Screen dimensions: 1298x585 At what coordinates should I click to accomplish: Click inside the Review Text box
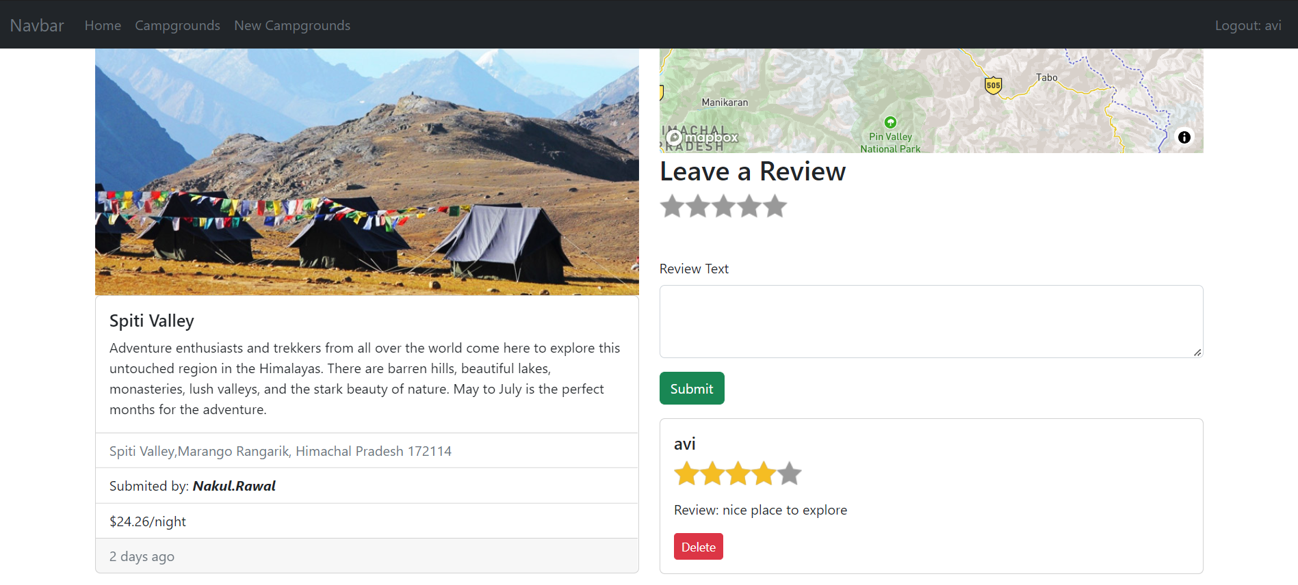pos(931,321)
